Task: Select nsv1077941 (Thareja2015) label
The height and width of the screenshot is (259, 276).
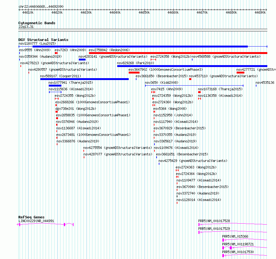Action: [x=71, y=83]
